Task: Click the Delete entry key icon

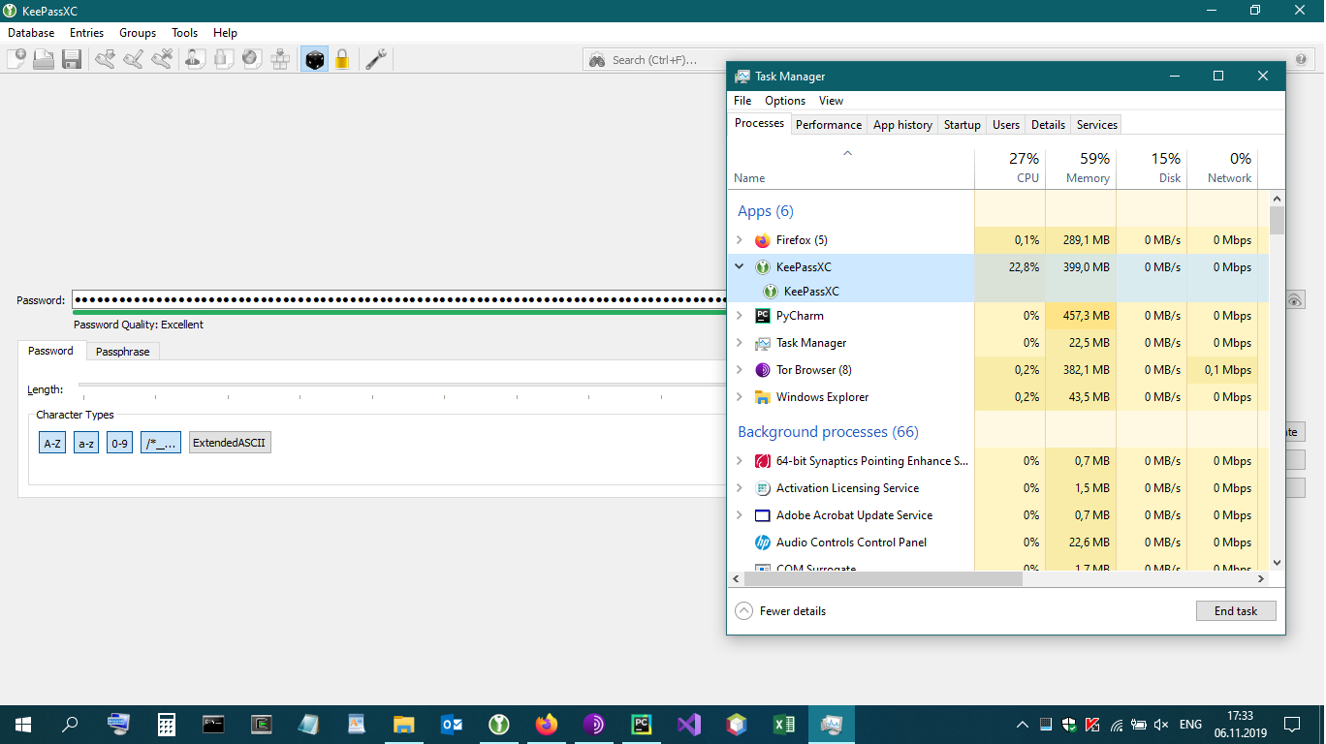Action: 162,59
